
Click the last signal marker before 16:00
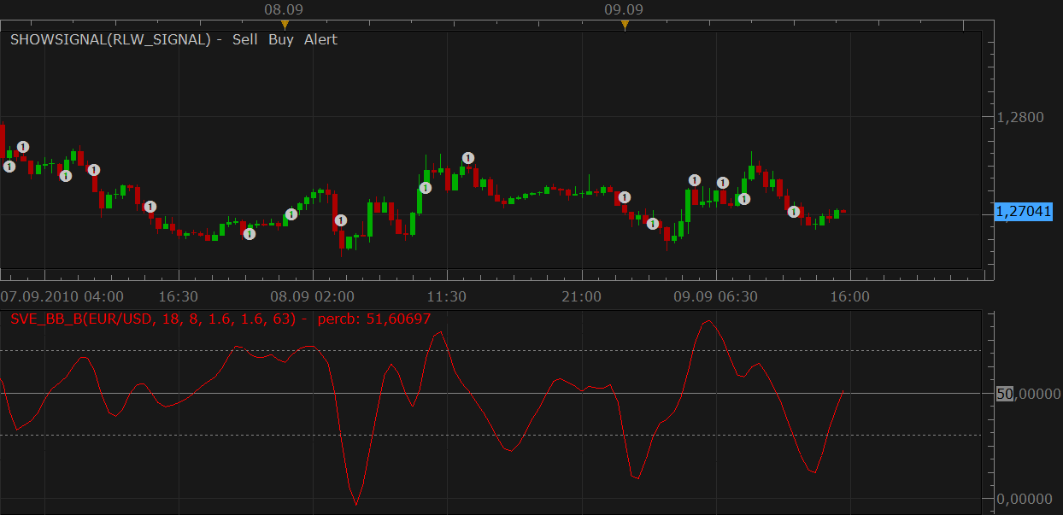pyautogui.click(x=794, y=211)
